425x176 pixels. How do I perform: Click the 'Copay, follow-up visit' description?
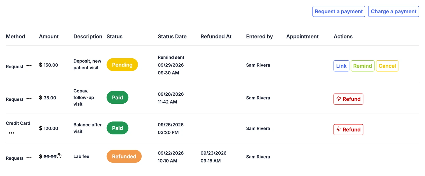click(84, 98)
